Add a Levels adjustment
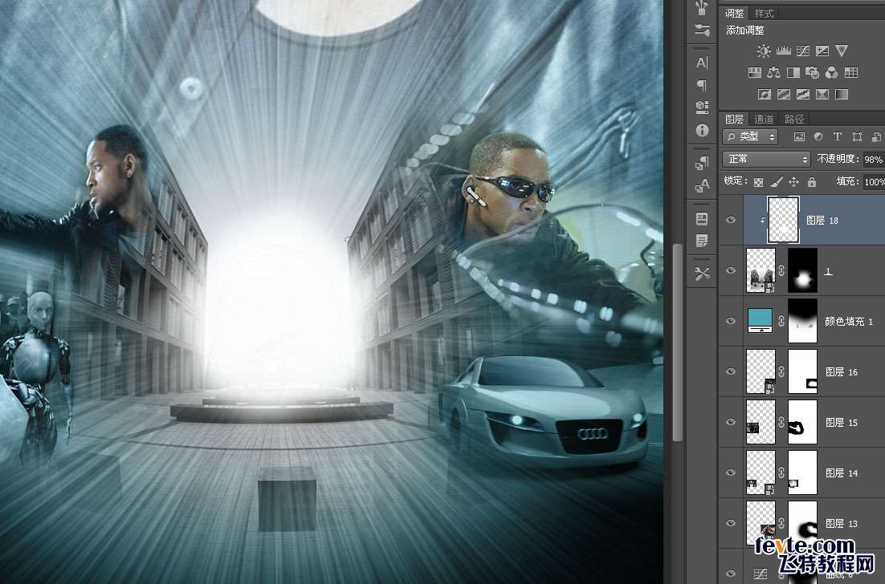The image size is (885, 584). click(783, 51)
